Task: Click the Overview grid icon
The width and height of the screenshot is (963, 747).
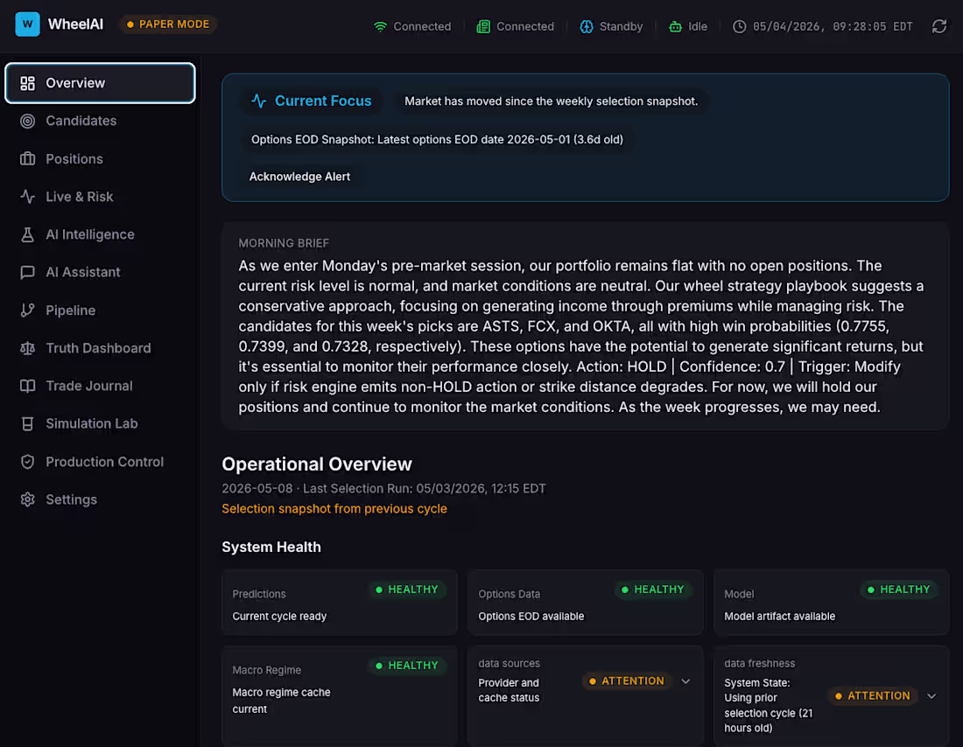Action: click(28, 83)
